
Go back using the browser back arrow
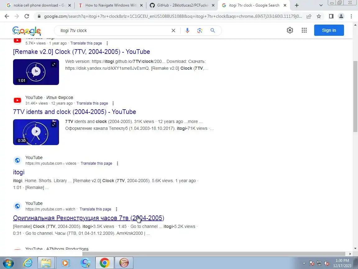point(7,16)
